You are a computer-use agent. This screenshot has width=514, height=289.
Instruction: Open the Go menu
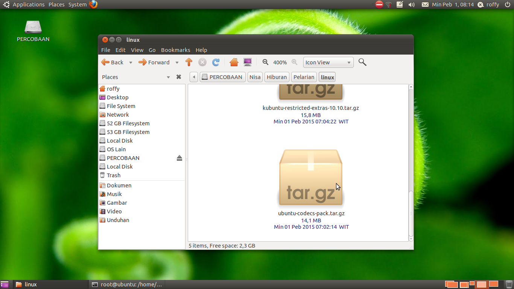[152, 50]
